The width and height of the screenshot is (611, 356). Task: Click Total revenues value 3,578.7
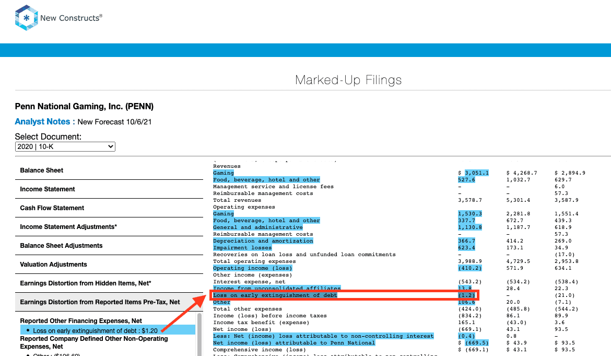click(470, 200)
